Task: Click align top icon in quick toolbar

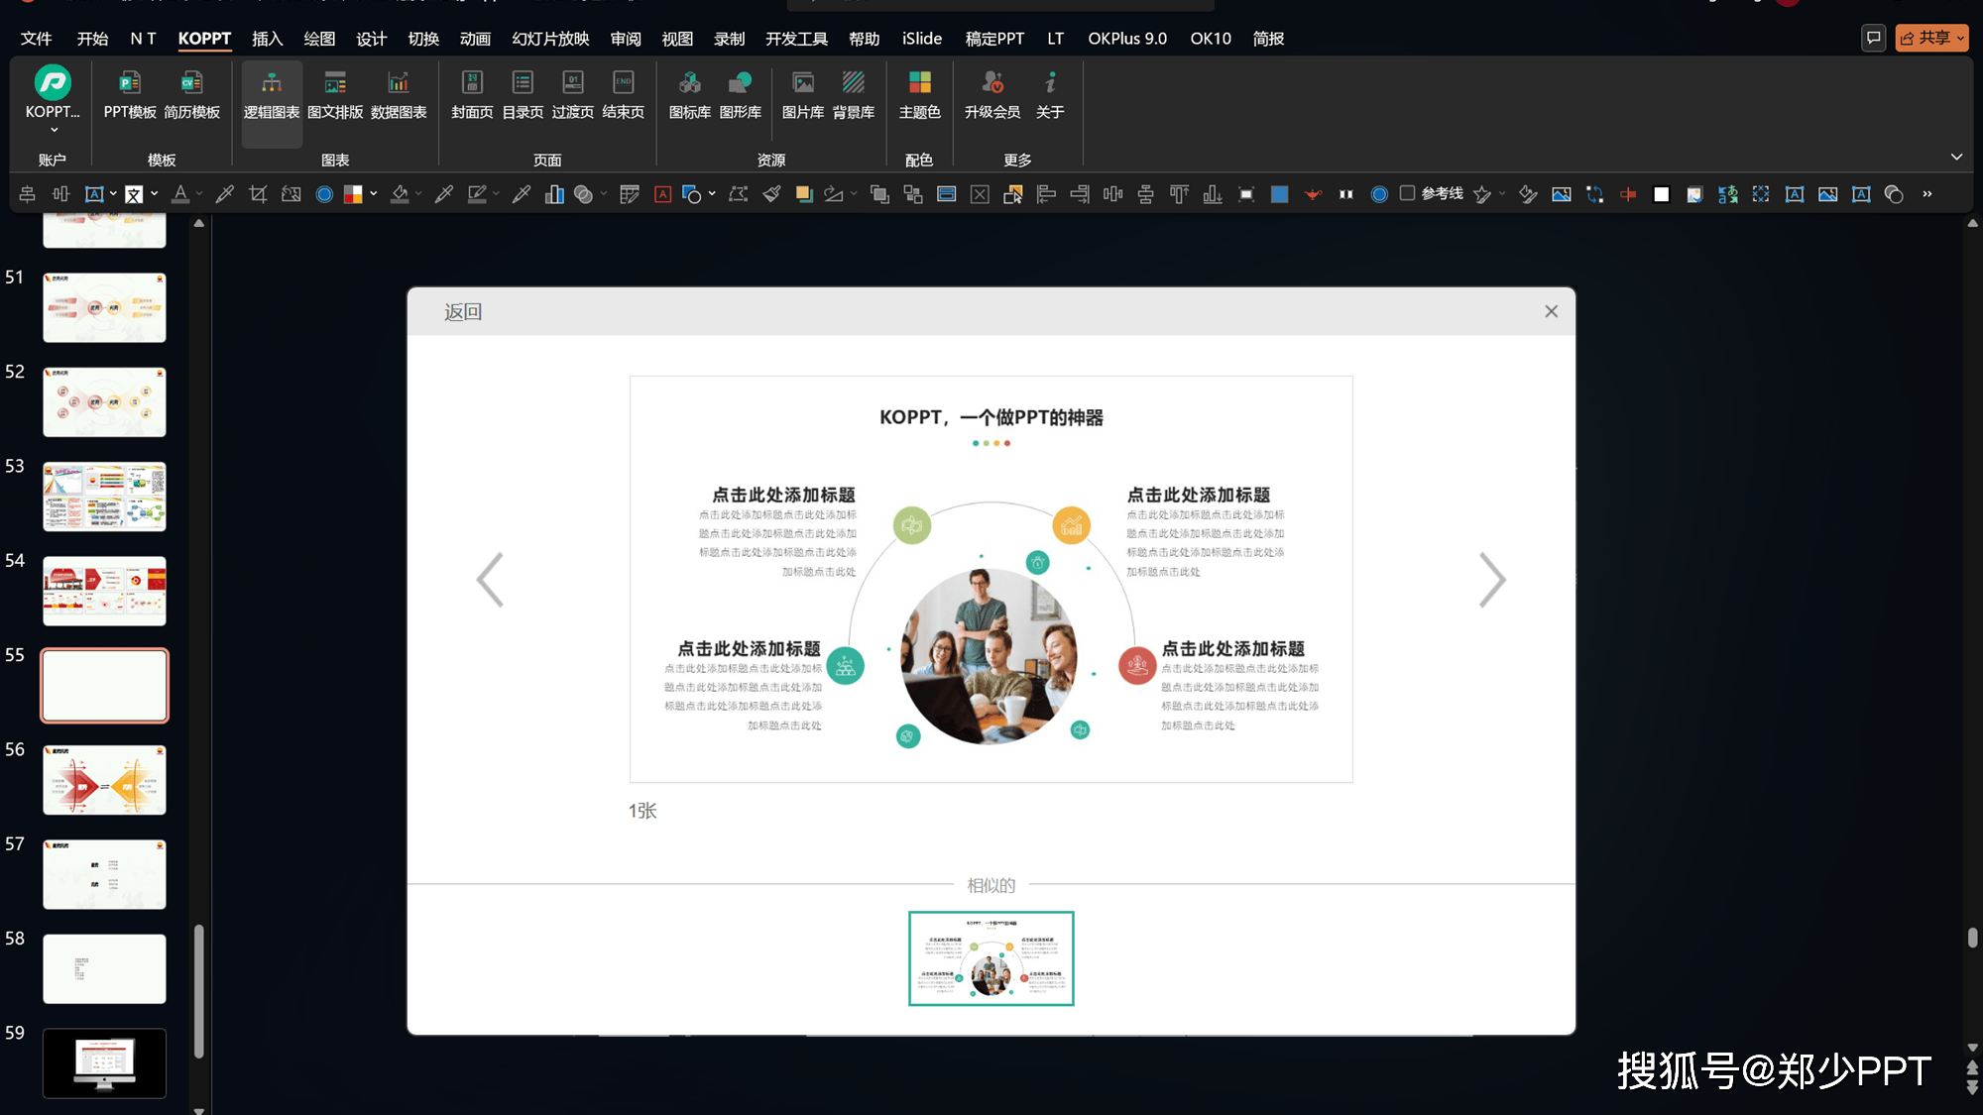Action: 1179,194
